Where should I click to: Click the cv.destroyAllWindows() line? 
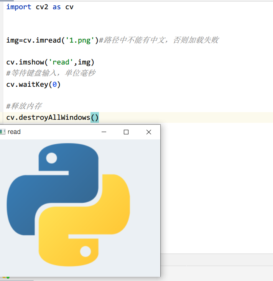coord(53,117)
